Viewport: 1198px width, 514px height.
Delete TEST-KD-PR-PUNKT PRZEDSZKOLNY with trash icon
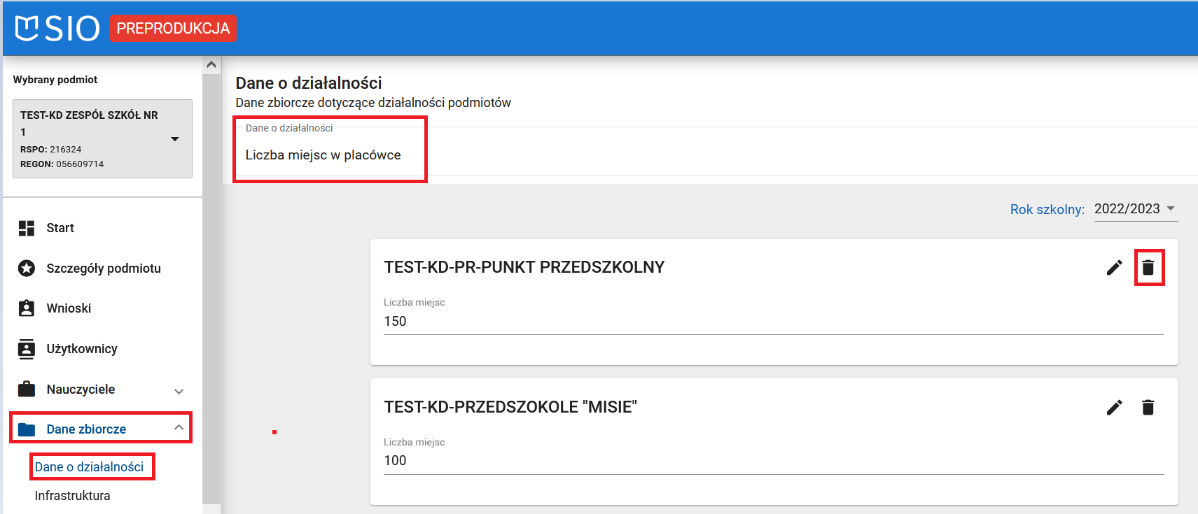pos(1148,268)
